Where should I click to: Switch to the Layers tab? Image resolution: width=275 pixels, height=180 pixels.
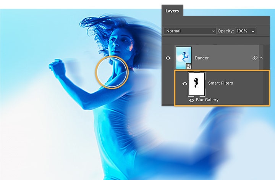coord(172,11)
